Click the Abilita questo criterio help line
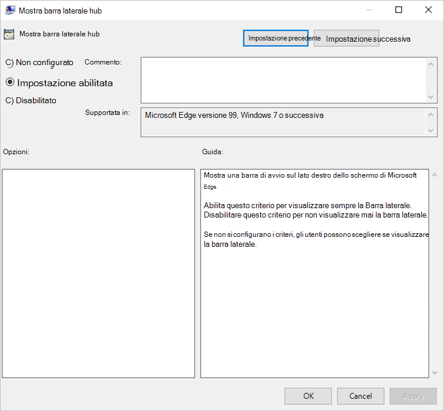444x411 pixels. pyautogui.click(x=308, y=205)
